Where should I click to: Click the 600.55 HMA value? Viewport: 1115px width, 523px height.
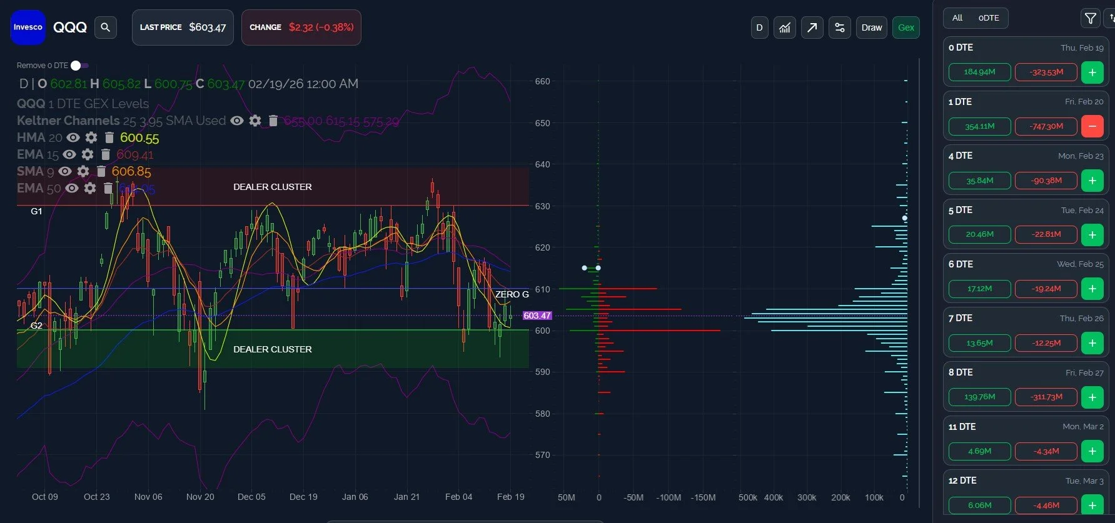139,137
